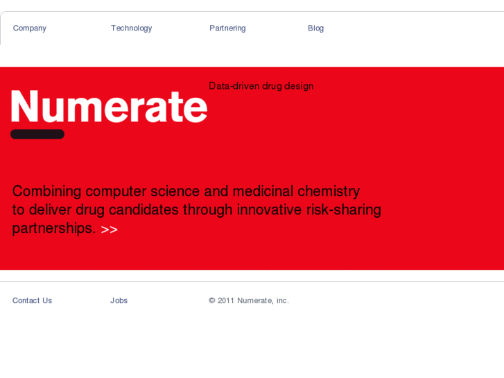Visit the Blog link in navigation
The height and width of the screenshot is (378, 504).
point(315,28)
